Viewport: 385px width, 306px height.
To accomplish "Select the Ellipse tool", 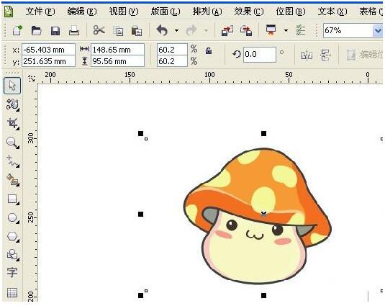I will [12, 218].
